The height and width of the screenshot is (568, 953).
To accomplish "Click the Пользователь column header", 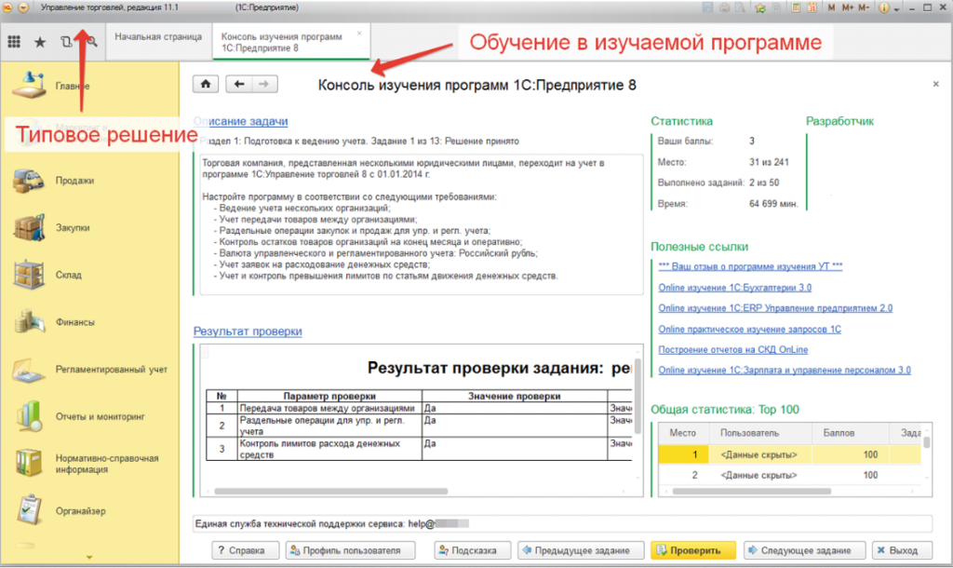I will click(760, 433).
